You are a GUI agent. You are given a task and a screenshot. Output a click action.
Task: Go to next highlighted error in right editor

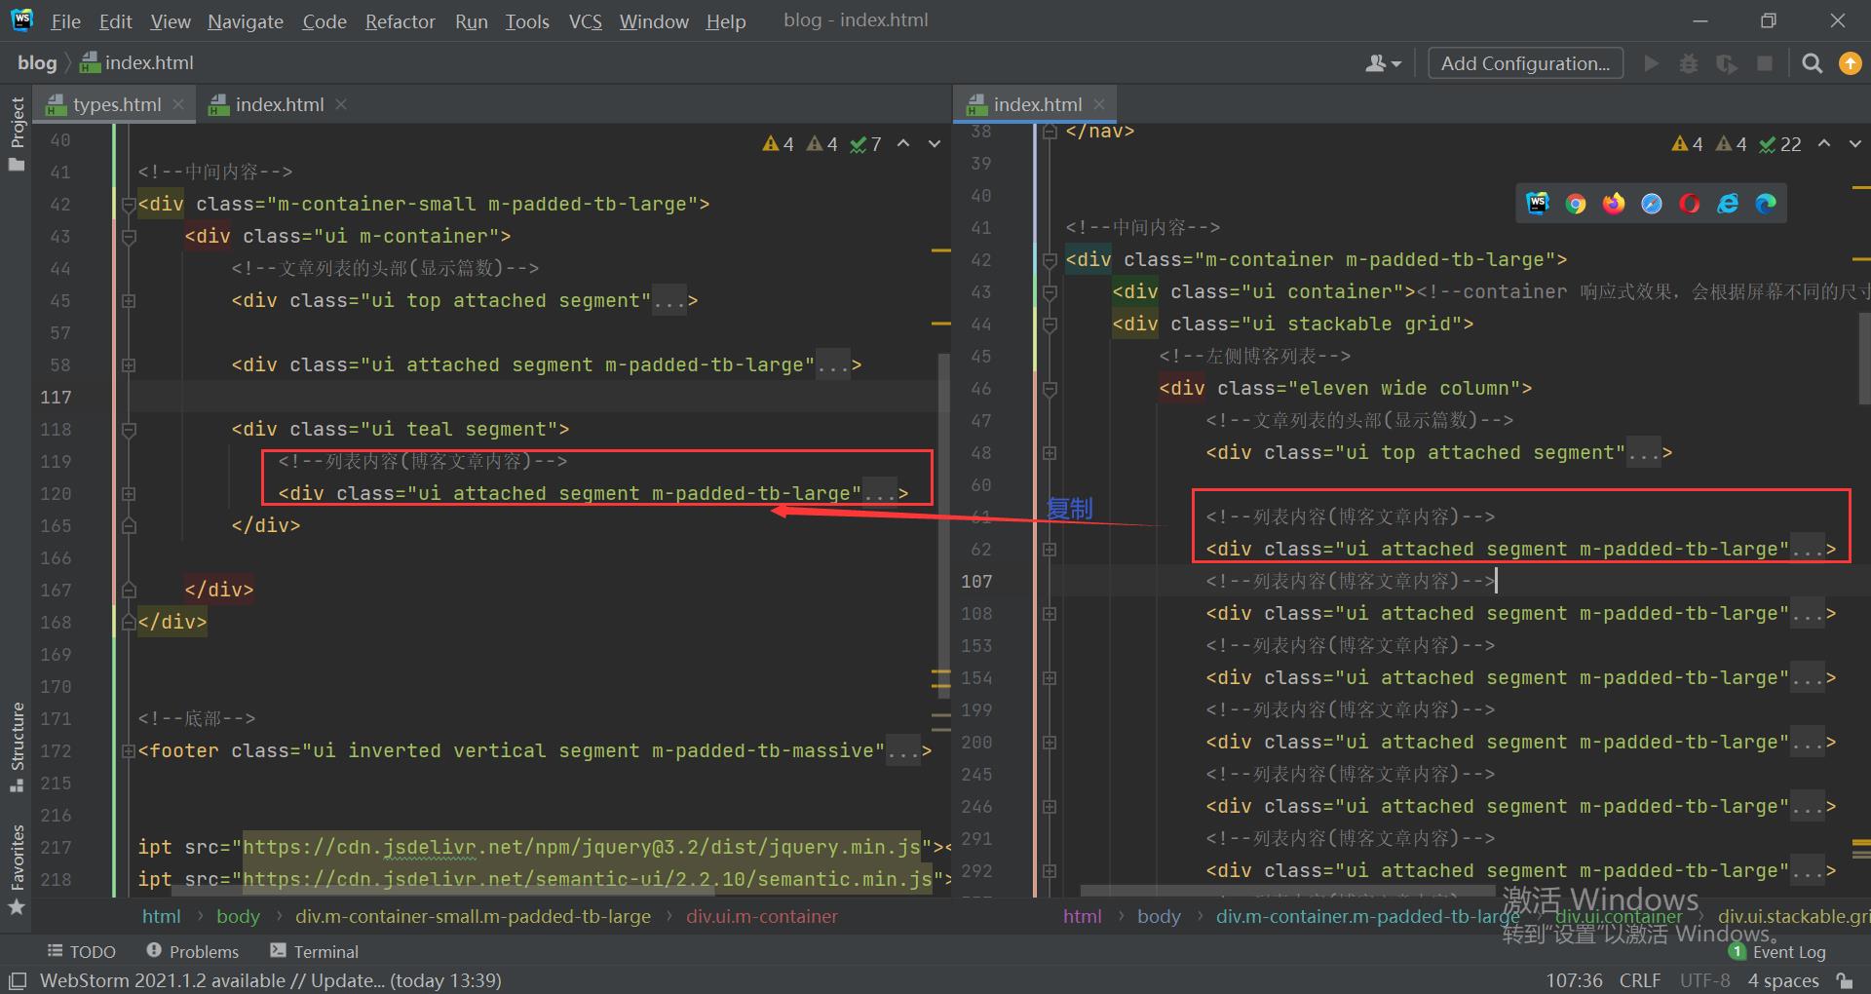click(x=1854, y=144)
